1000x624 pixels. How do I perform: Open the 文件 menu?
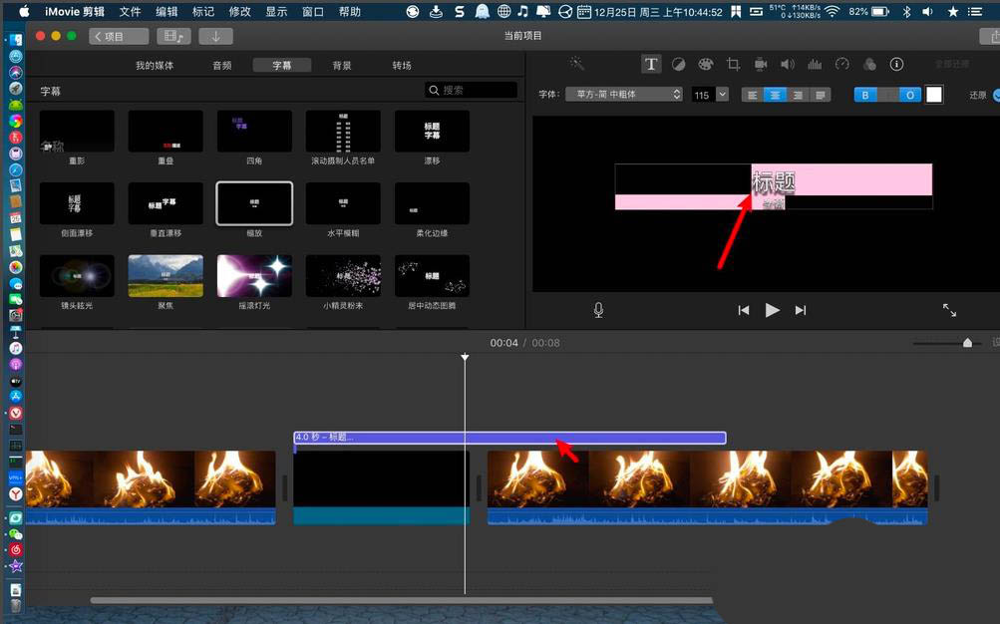click(130, 12)
